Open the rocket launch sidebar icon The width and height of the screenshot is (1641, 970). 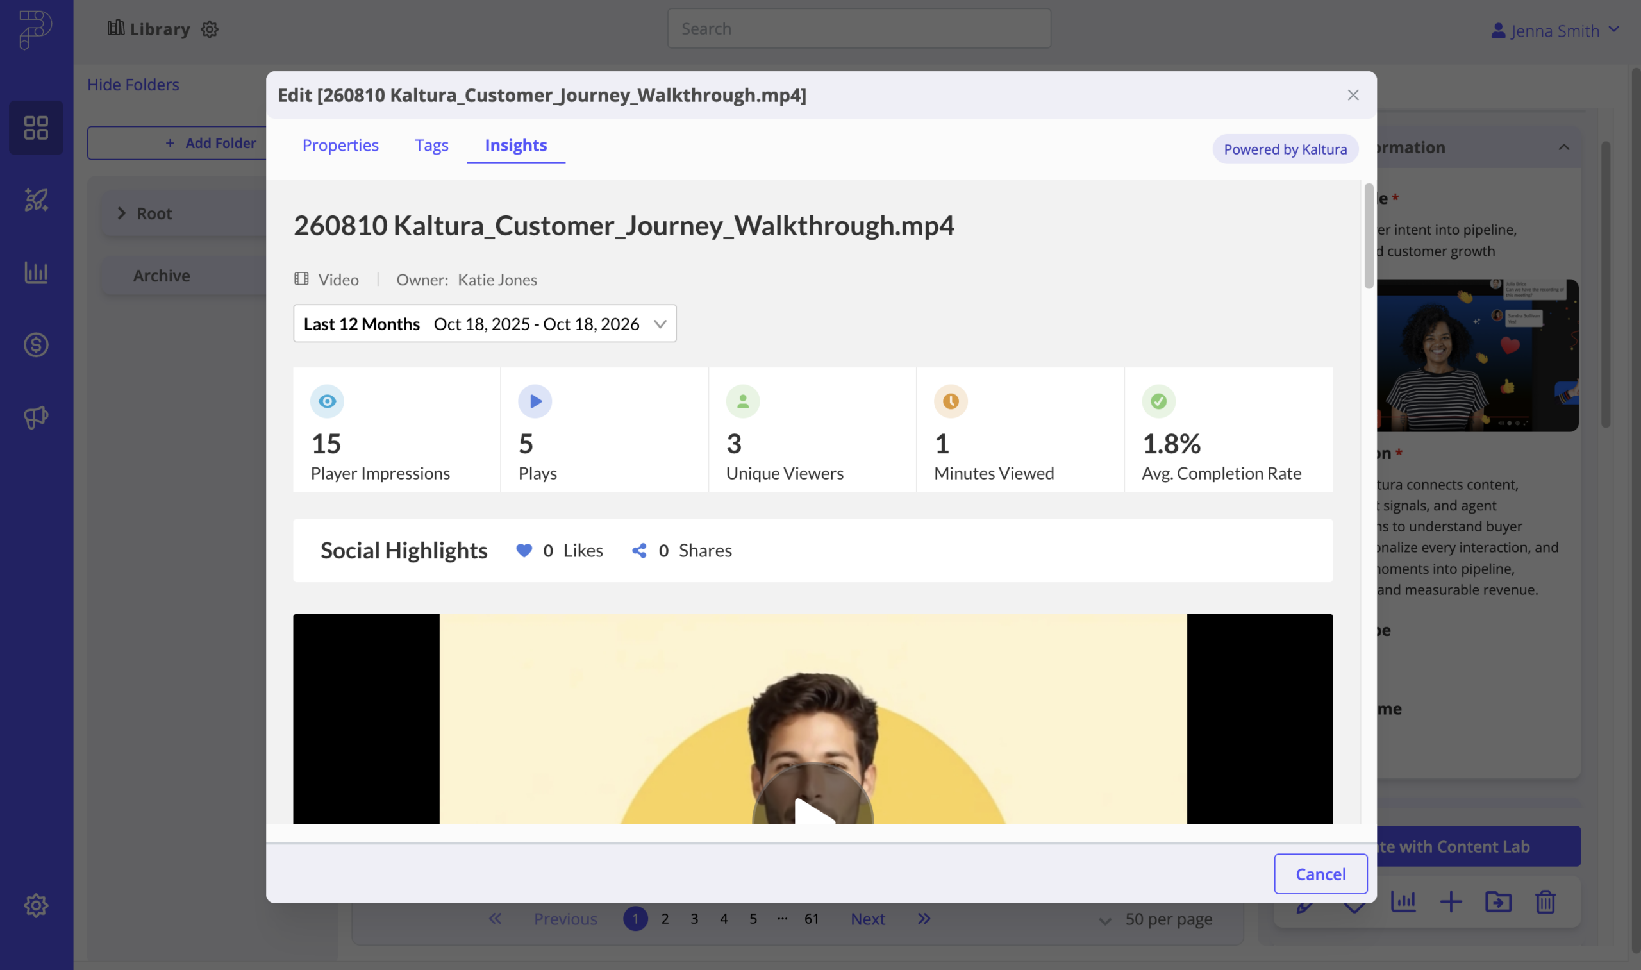pyautogui.click(x=36, y=199)
